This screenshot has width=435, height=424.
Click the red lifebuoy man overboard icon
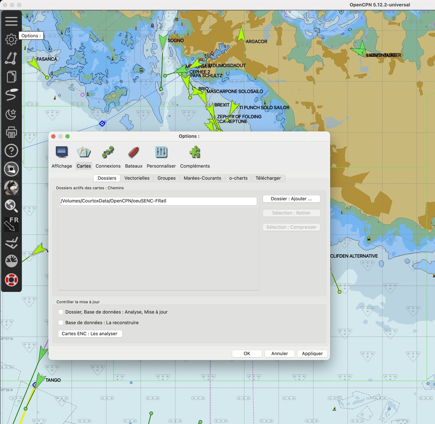(x=11, y=280)
